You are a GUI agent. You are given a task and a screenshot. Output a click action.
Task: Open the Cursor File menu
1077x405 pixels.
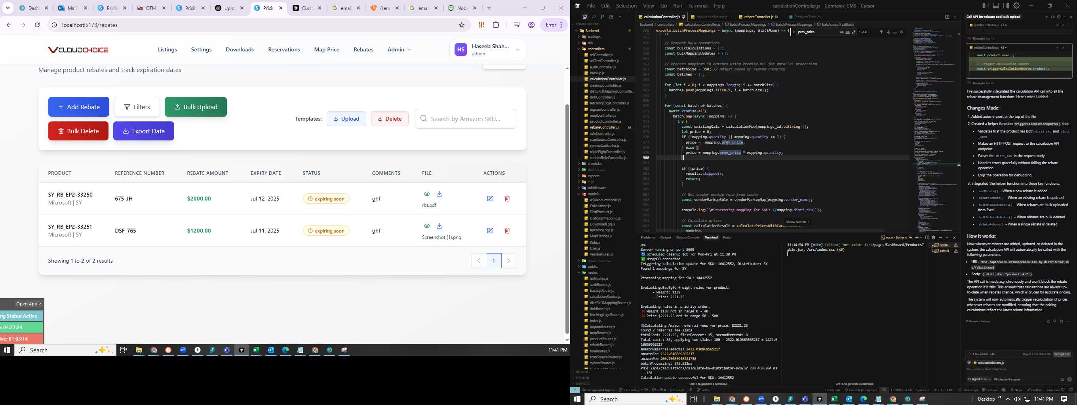[x=591, y=6]
